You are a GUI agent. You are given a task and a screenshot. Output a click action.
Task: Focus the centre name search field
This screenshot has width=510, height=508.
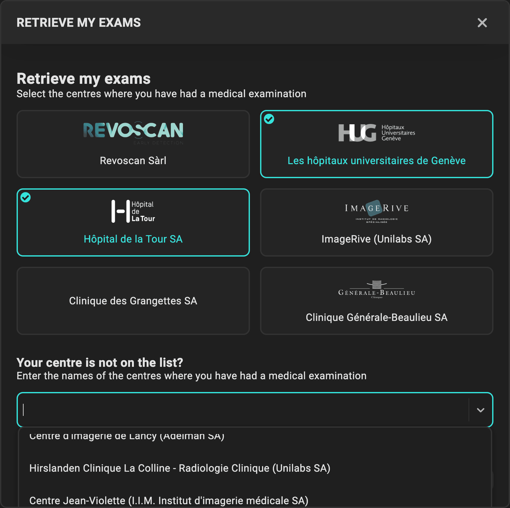point(243,410)
